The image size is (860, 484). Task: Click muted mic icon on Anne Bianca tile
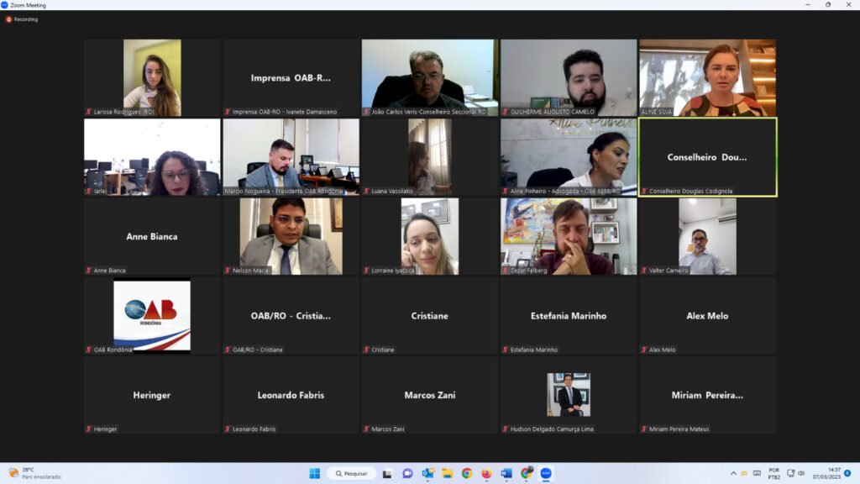point(88,271)
